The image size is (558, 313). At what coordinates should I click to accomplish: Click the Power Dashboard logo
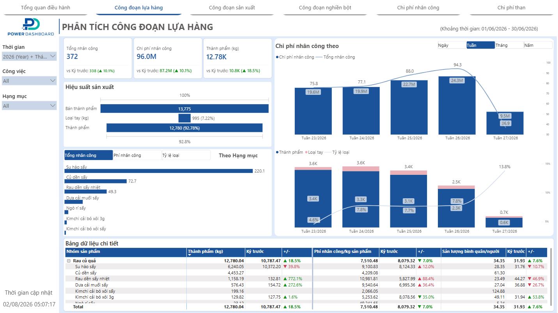point(31,27)
